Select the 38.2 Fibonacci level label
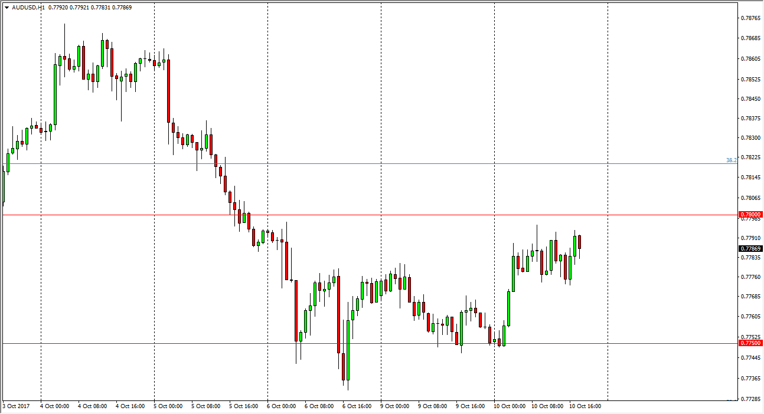 731,160
